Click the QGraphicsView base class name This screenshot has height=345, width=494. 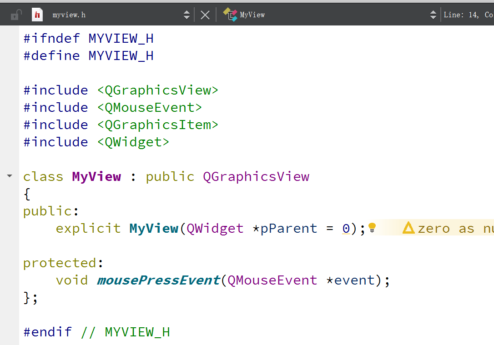point(256,176)
